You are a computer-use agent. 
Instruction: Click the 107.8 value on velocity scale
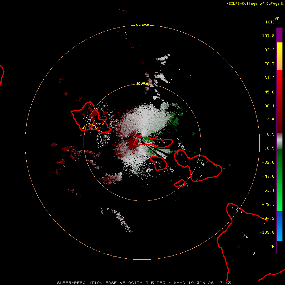click(x=268, y=35)
